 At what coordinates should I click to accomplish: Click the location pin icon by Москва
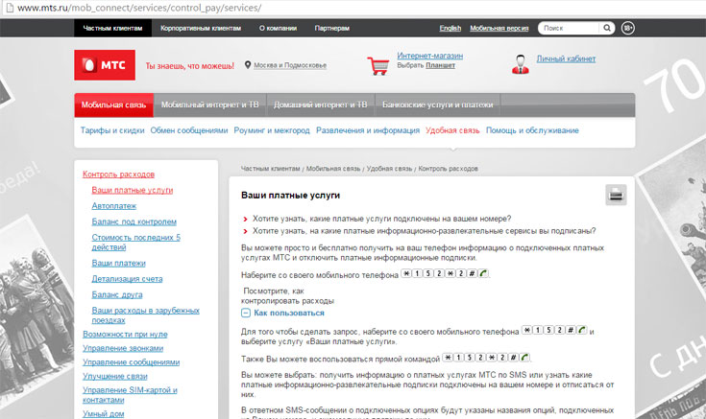[x=248, y=65]
